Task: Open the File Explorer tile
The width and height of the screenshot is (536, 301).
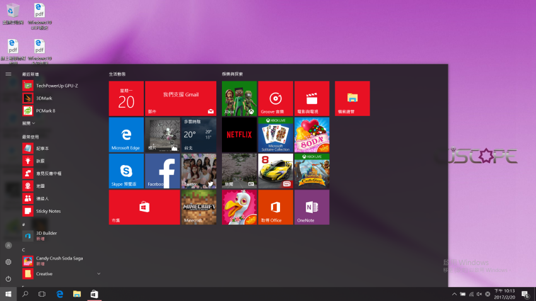Action: [x=352, y=99]
